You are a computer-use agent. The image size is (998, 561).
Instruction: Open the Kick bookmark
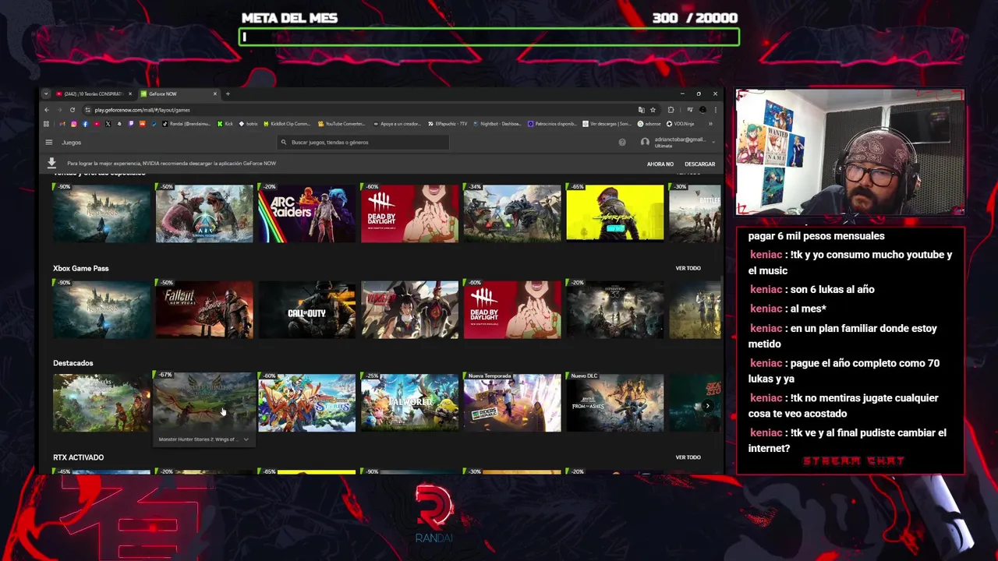pos(225,124)
